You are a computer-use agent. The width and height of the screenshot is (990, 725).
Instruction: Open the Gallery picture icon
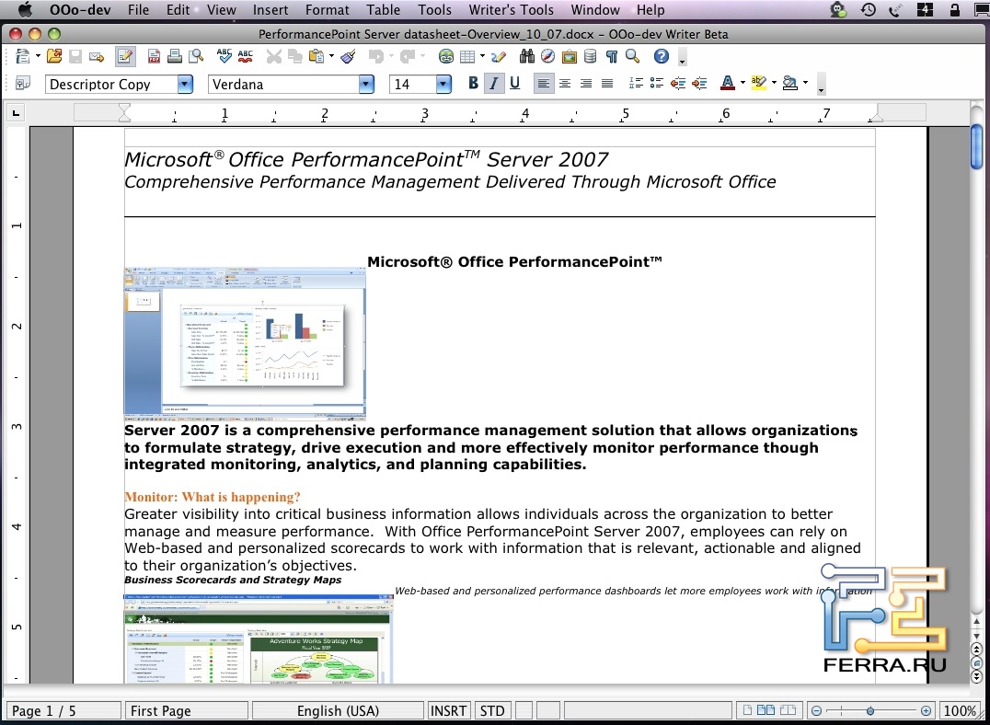click(x=570, y=57)
